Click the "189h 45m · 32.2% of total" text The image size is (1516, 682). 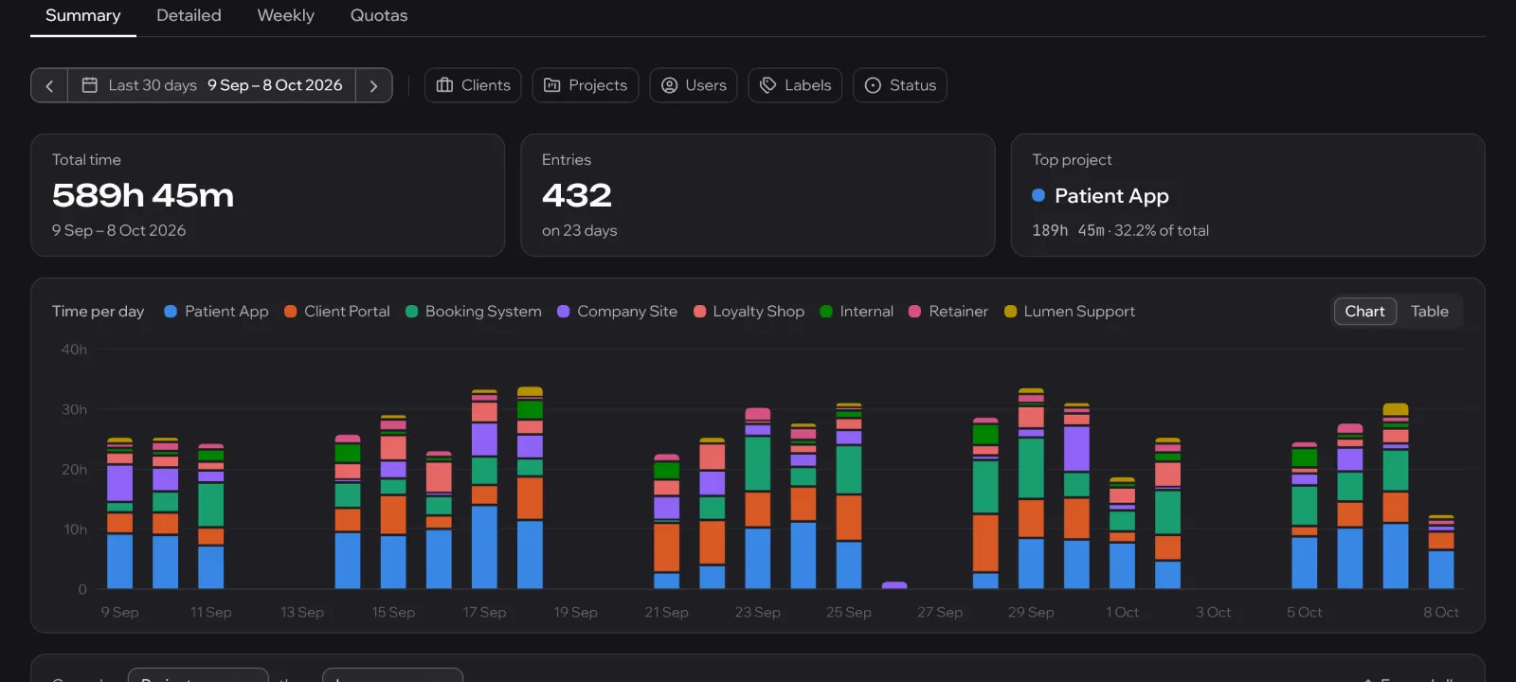click(x=1120, y=230)
